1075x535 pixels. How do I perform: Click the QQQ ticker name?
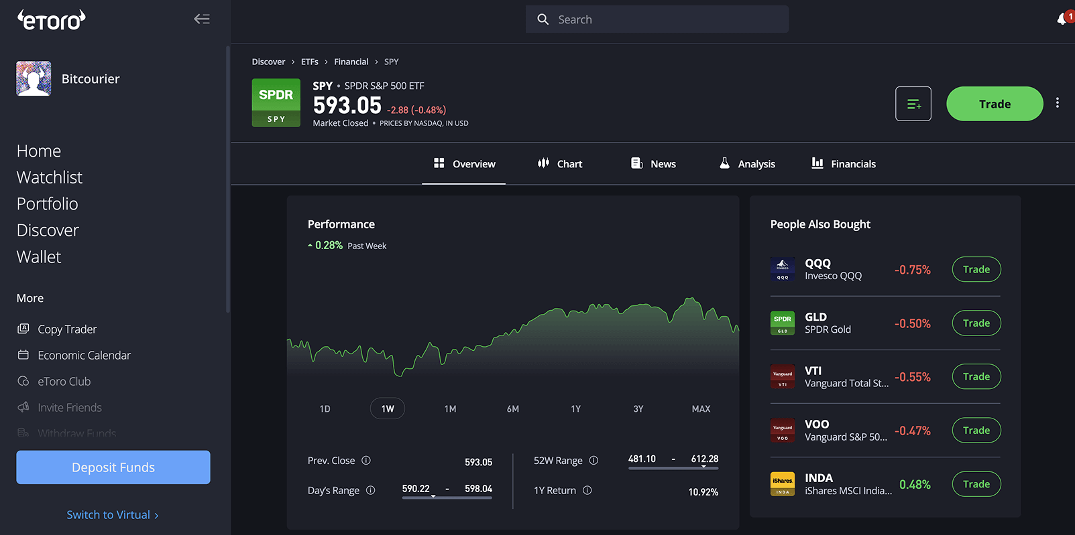tap(817, 263)
